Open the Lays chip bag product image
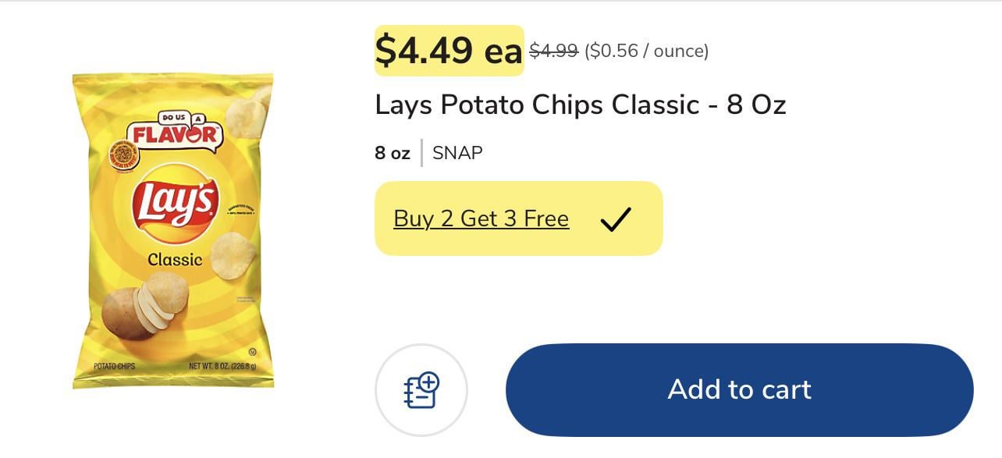This screenshot has width=1002, height=458. click(173, 230)
